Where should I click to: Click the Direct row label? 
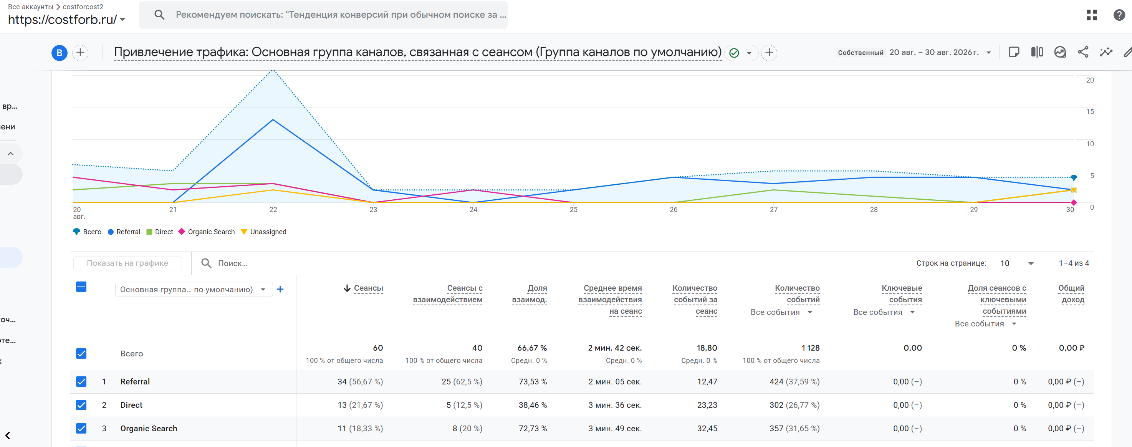131,405
